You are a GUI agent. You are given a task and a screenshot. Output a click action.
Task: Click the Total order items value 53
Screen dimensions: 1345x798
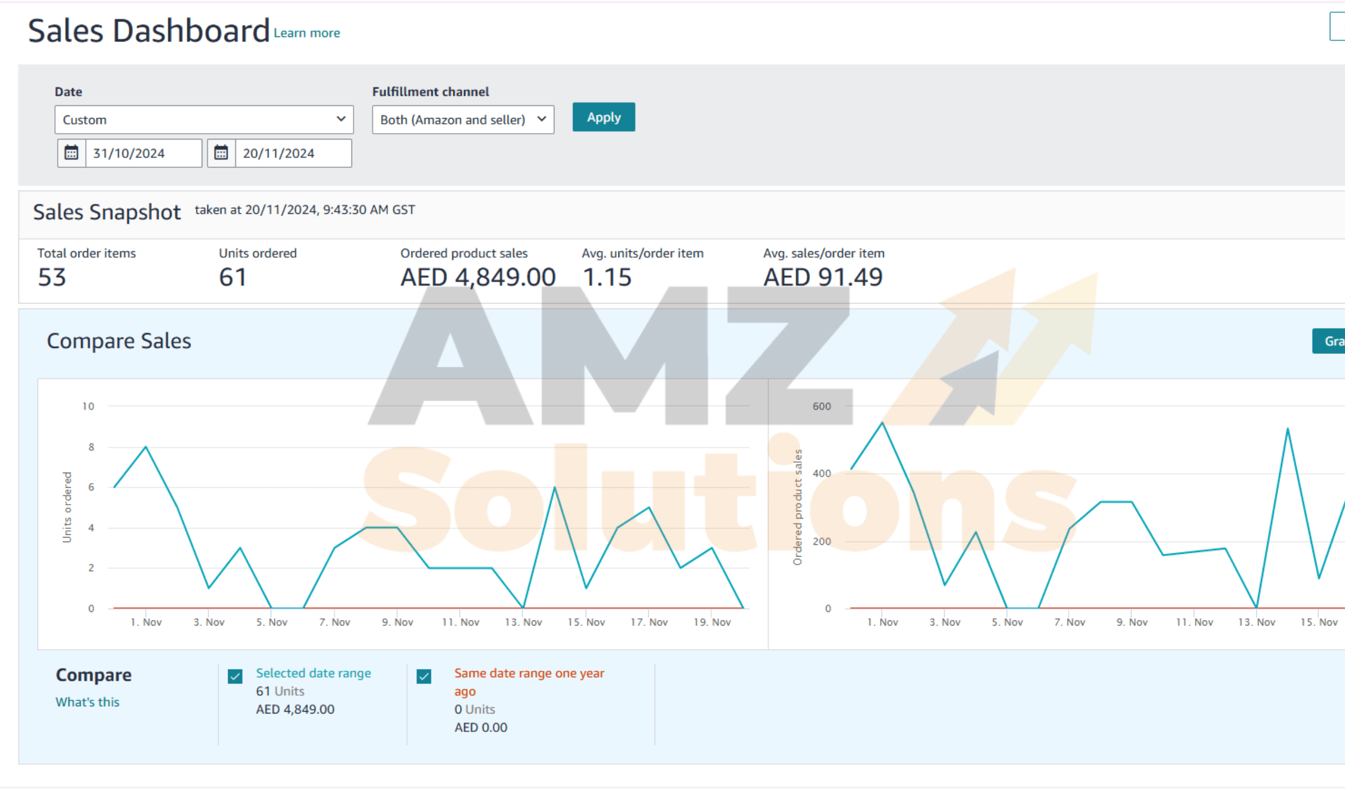click(52, 277)
